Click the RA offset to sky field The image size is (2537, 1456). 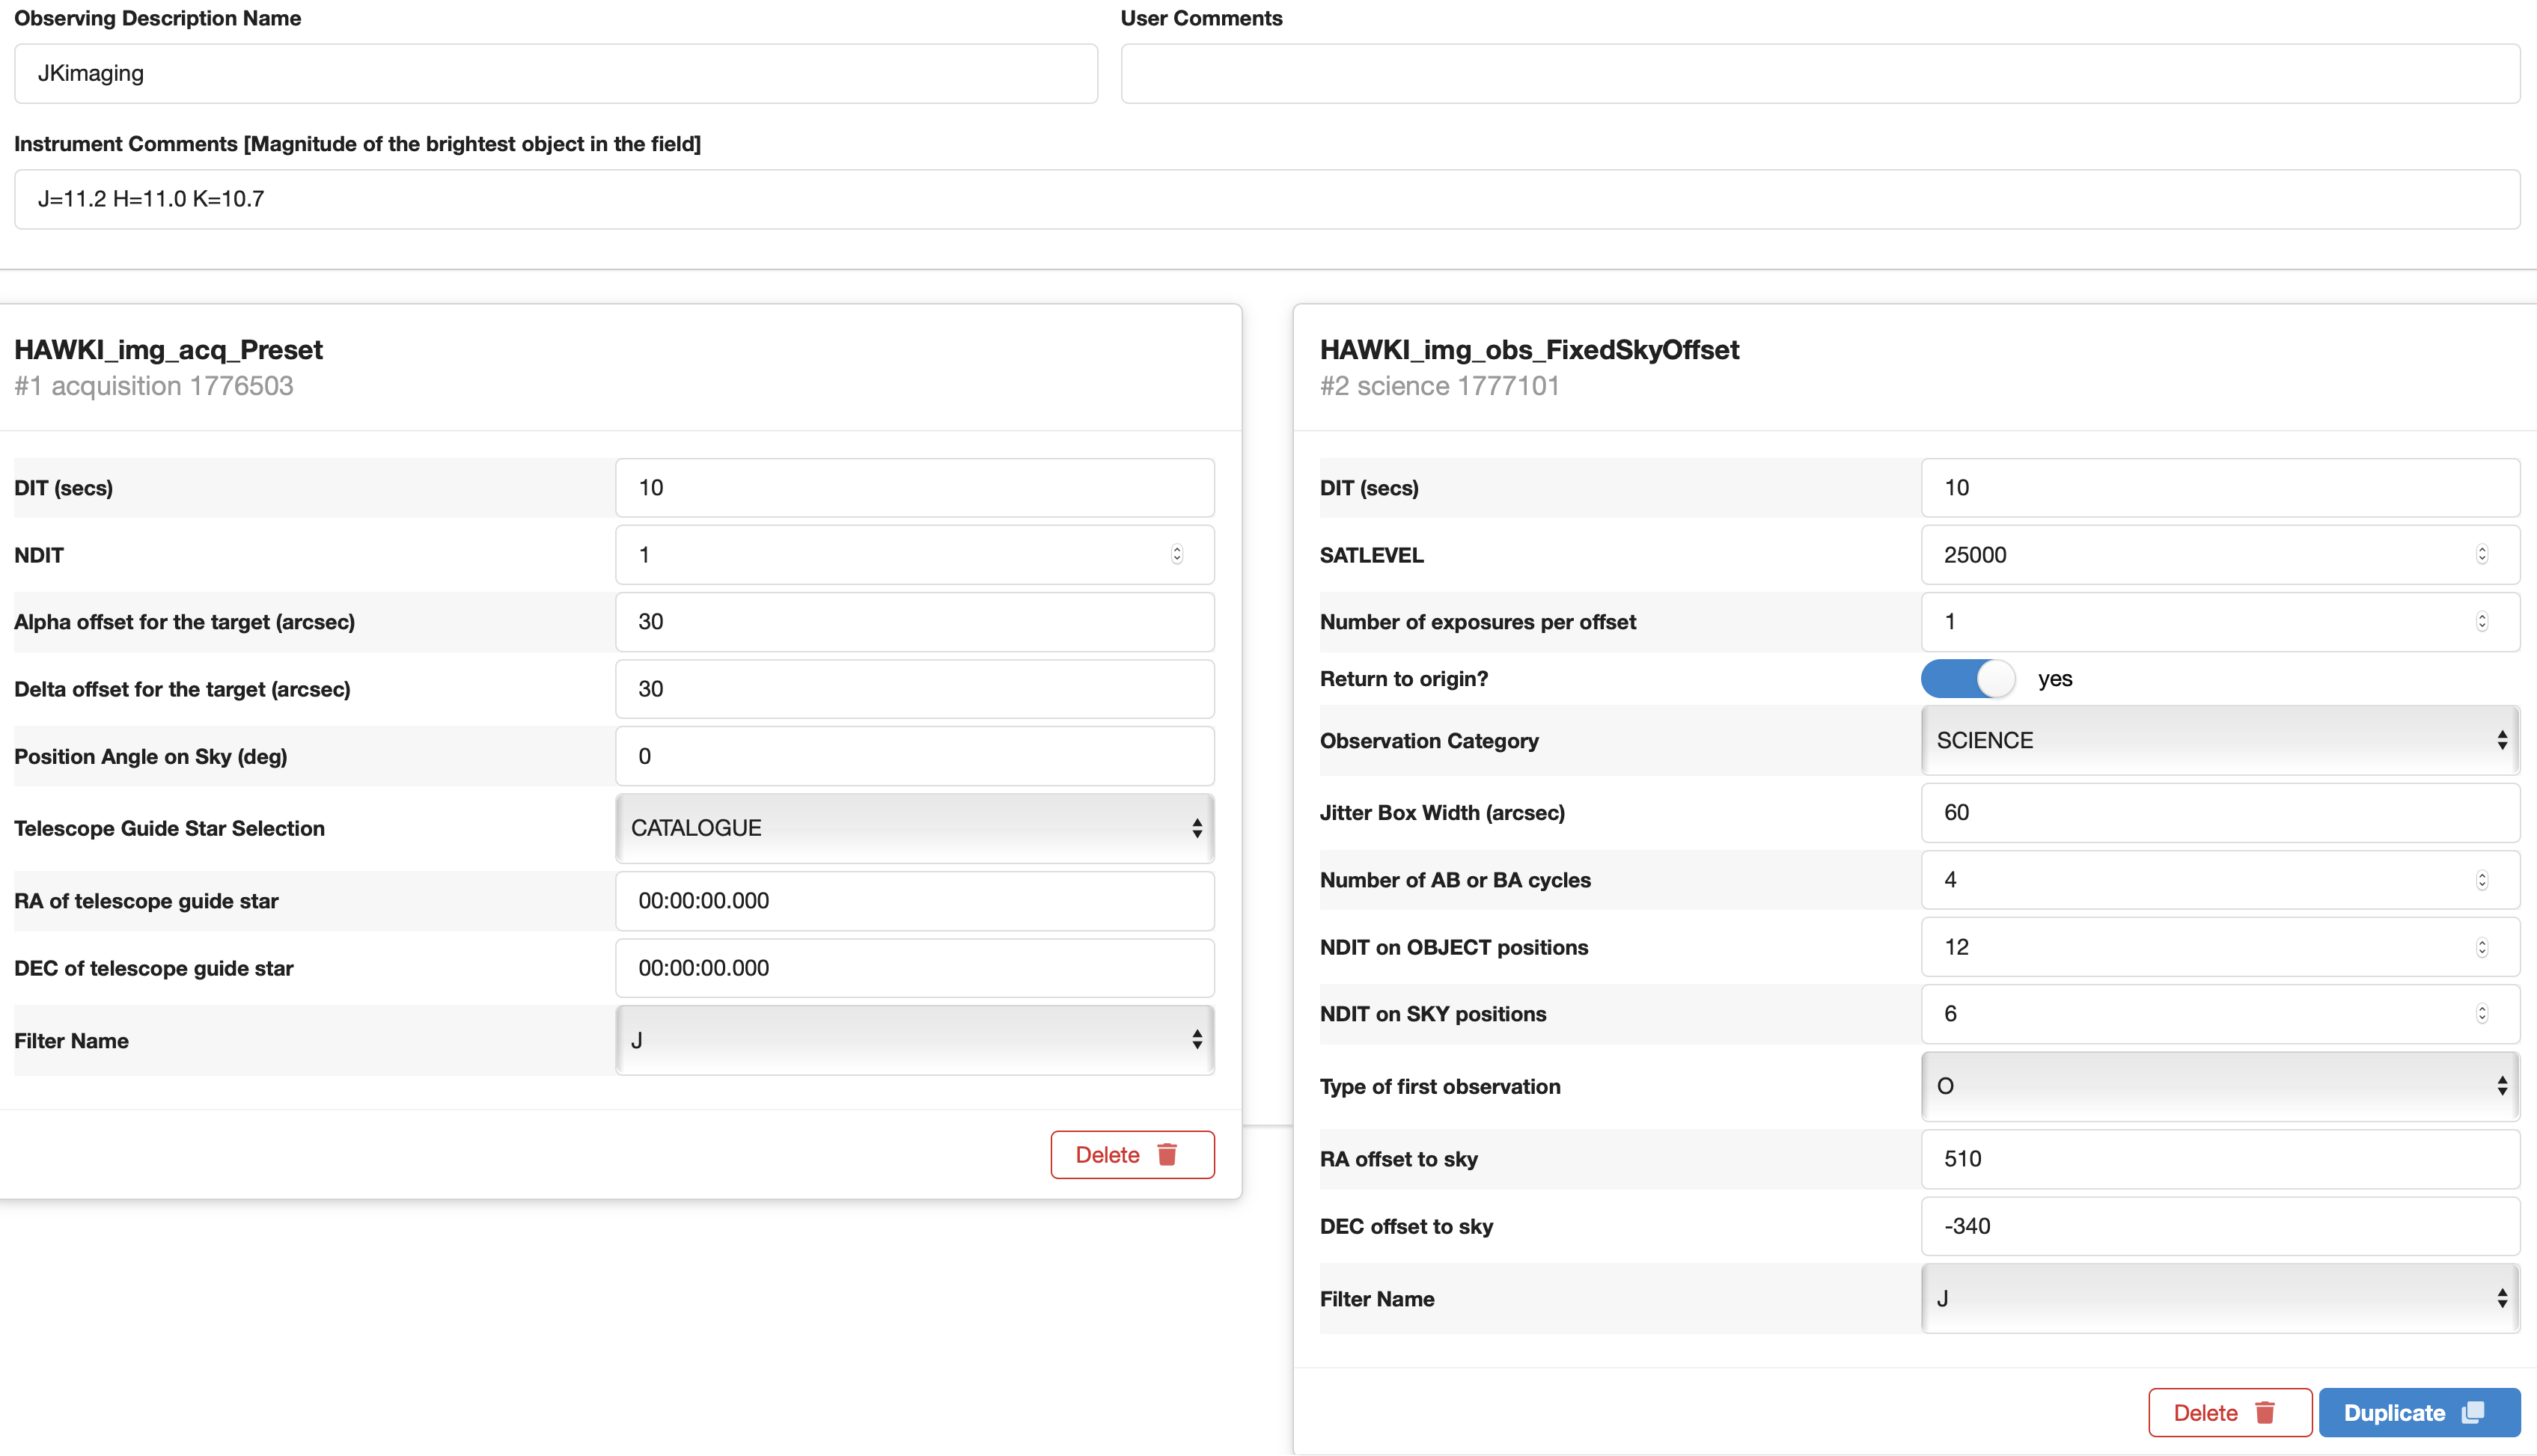click(x=2219, y=1159)
